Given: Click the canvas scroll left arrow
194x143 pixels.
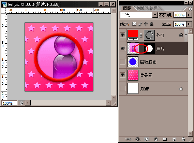Looking at the screenshot, I should pos(28,103).
